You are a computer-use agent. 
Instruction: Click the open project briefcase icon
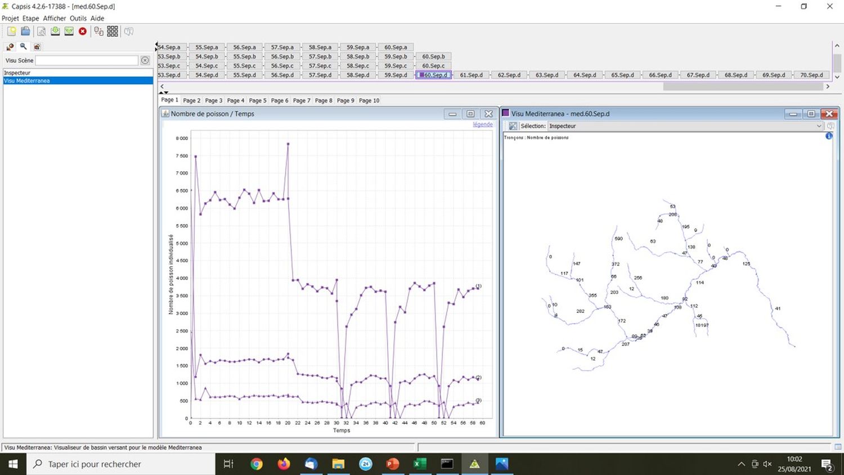pos(26,32)
